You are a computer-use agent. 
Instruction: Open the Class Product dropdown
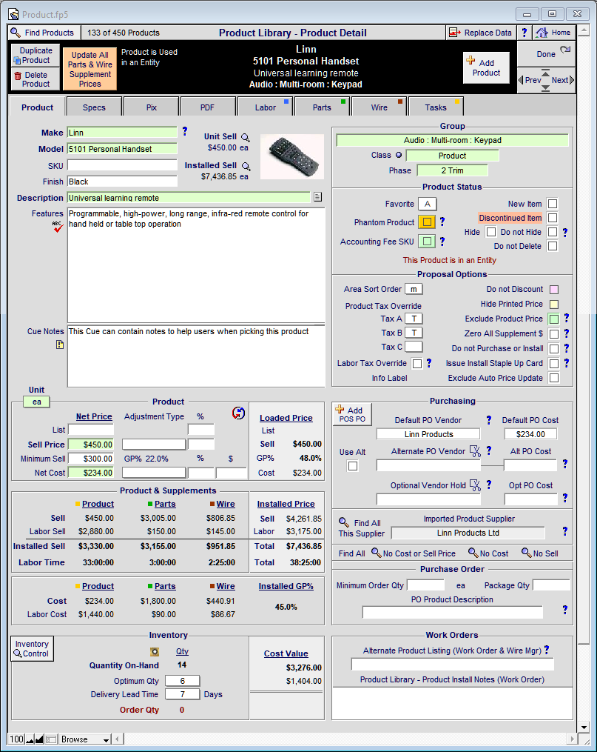tap(452, 156)
